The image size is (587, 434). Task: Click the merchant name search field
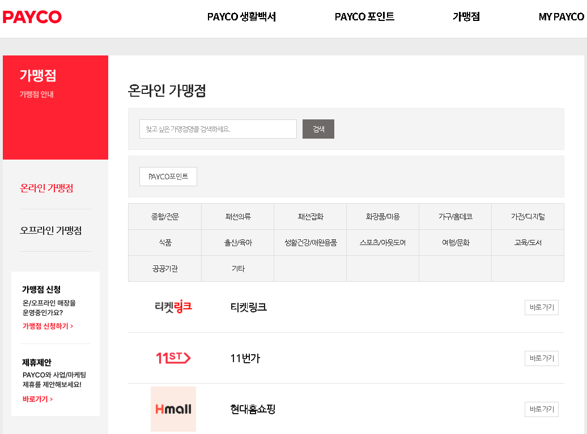(x=218, y=129)
